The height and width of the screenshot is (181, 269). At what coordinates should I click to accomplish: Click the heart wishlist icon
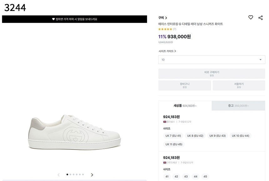(x=251, y=18)
